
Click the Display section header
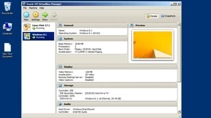tap(117, 67)
